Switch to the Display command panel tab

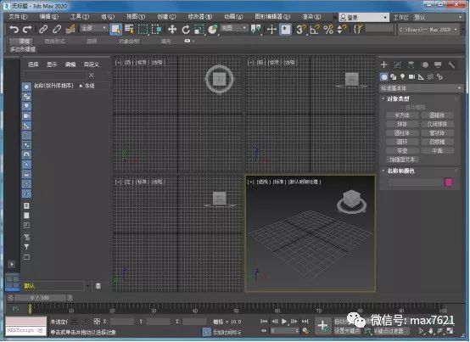[438, 64]
